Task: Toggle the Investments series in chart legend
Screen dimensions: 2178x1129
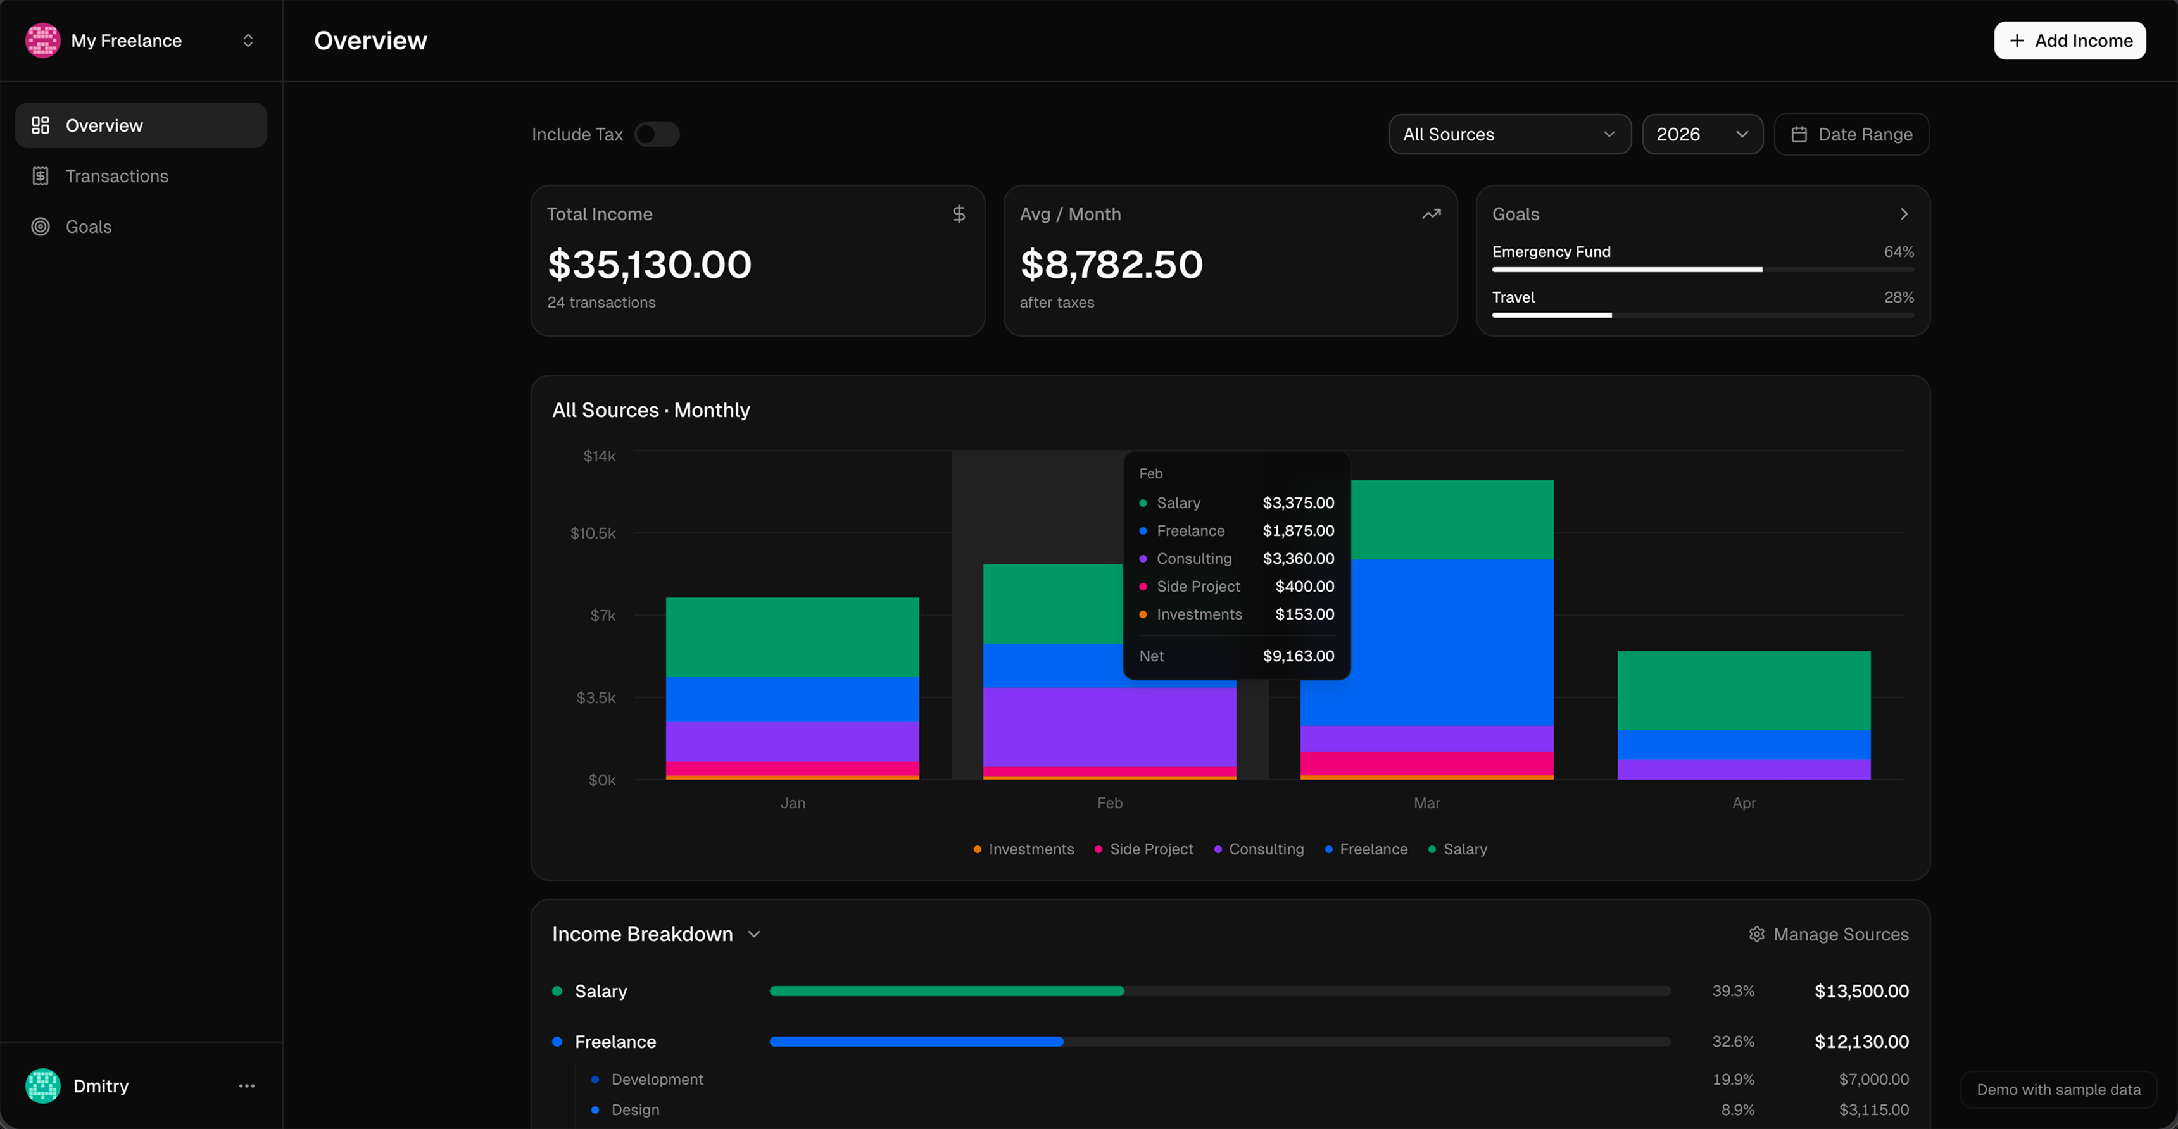Action: click(1023, 849)
